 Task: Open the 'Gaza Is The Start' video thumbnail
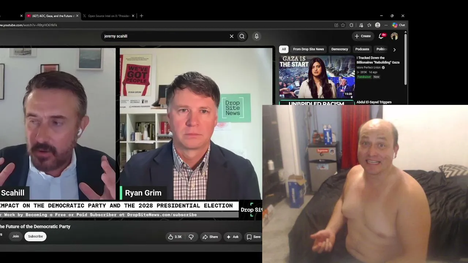pyautogui.click(x=317, y=77)
